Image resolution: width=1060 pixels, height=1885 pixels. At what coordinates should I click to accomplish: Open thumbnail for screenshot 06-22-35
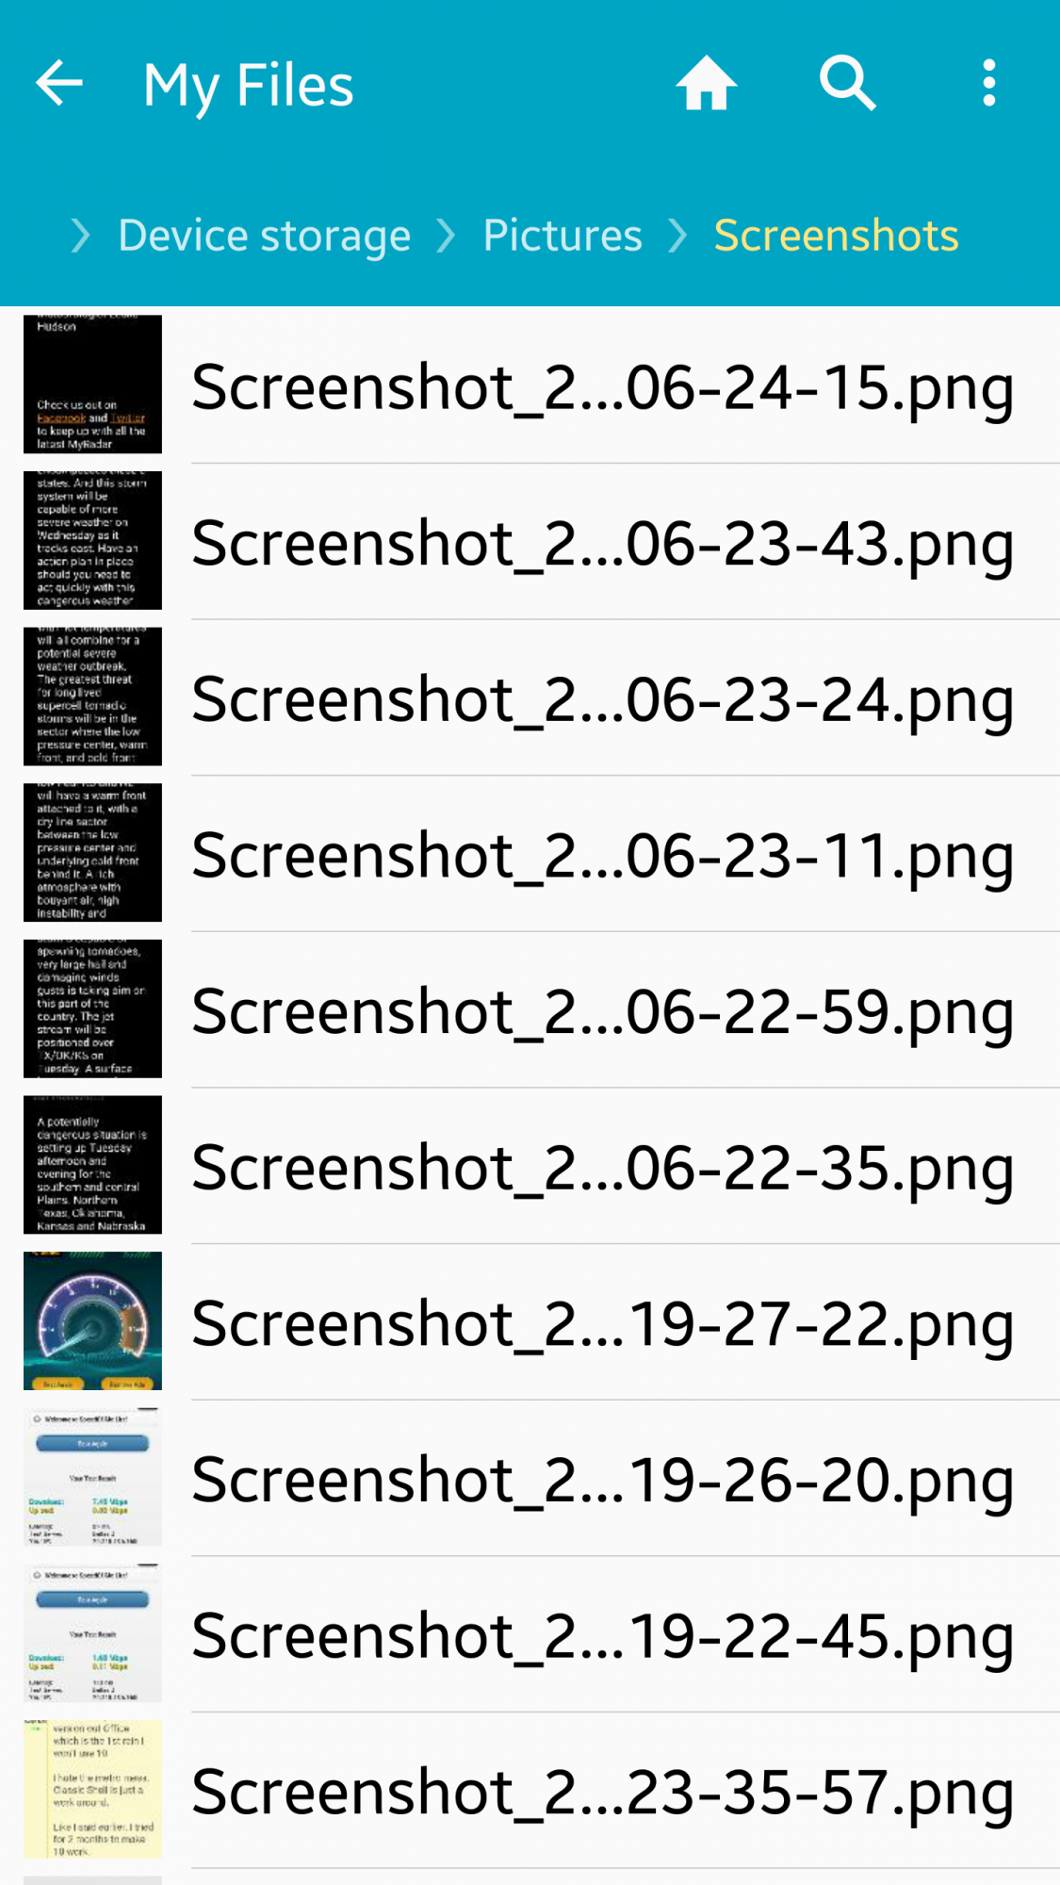[x=92, y=1165]
